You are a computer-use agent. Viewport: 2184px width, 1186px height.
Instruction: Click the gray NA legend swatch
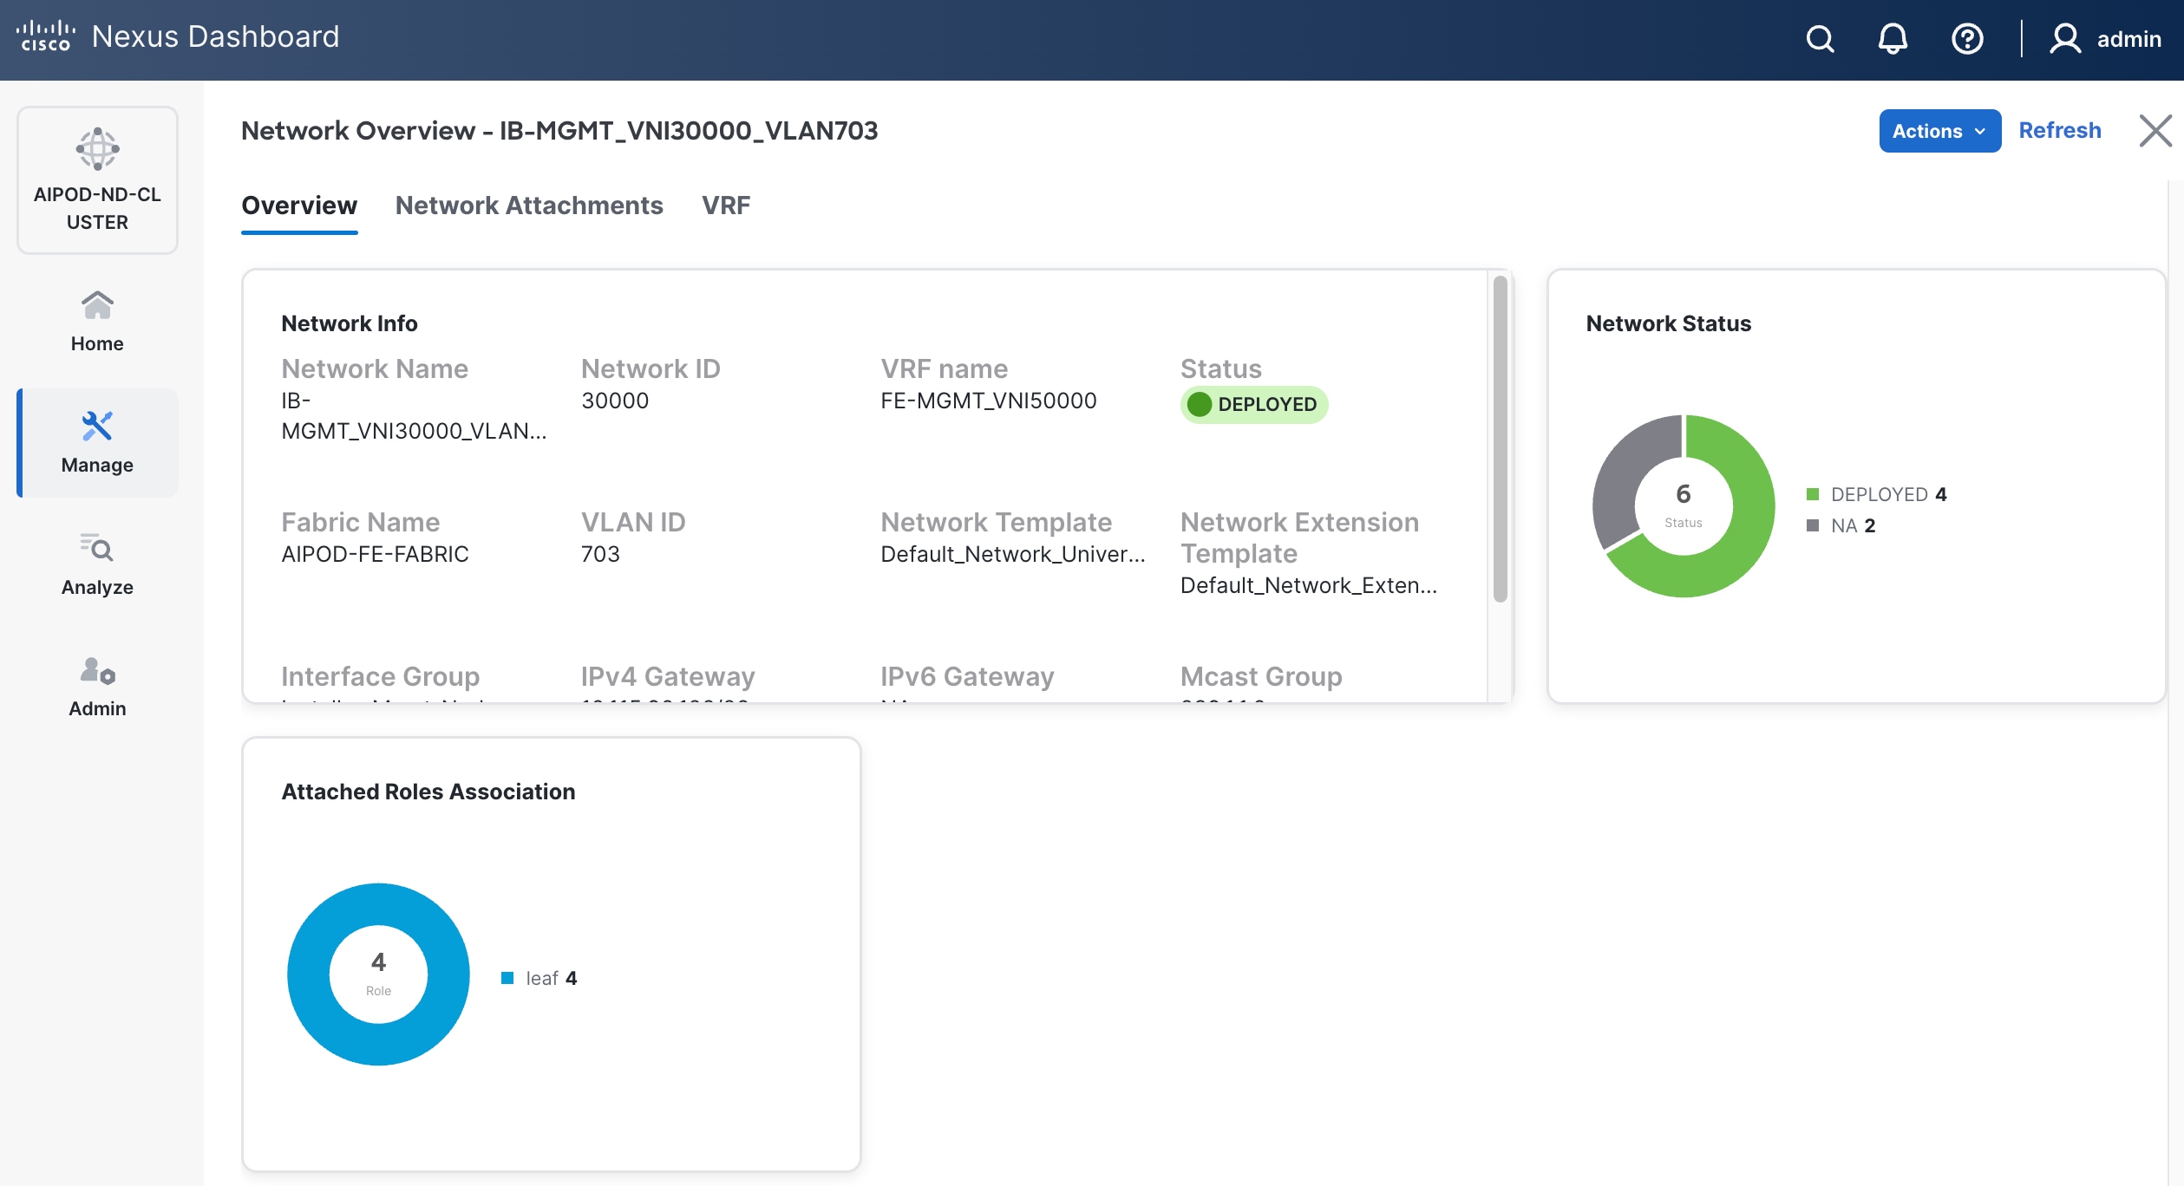pos(1812,525)
